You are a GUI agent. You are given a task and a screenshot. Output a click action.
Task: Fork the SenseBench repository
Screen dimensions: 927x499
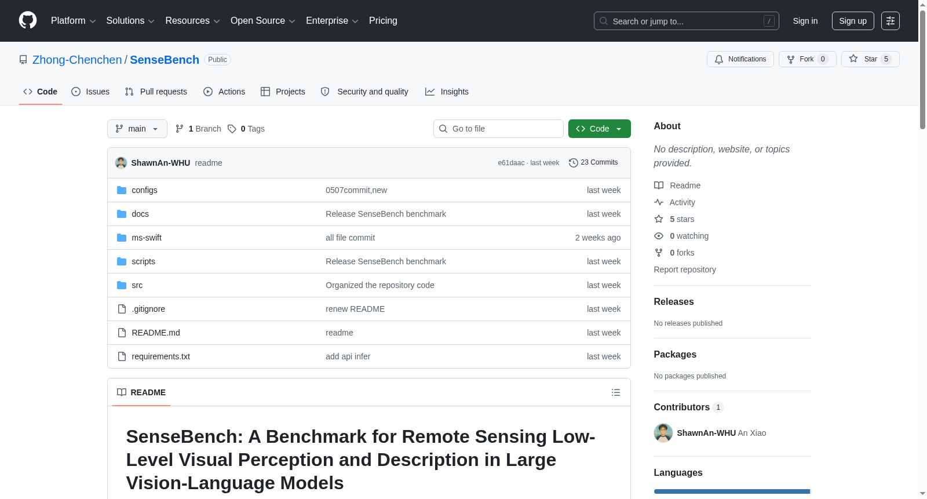pyautogui.click(x=808, y=59)
